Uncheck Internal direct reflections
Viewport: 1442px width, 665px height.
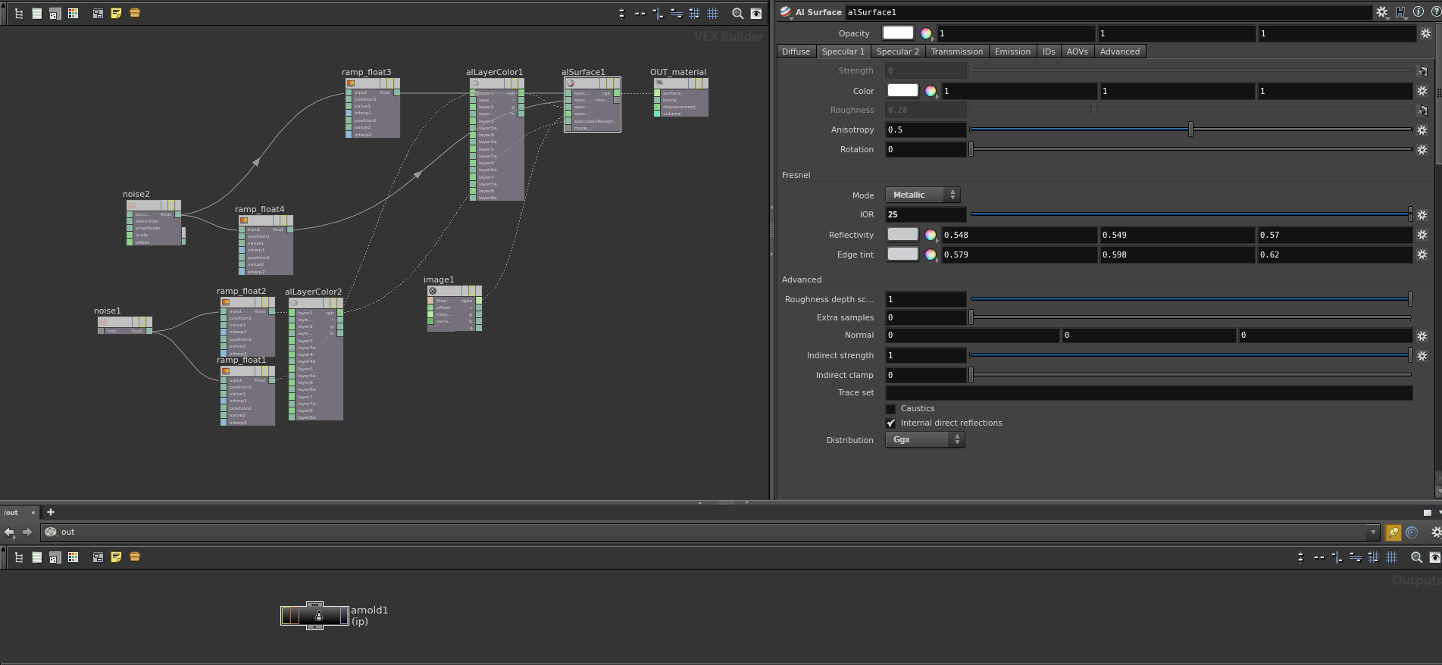point(891,423)
